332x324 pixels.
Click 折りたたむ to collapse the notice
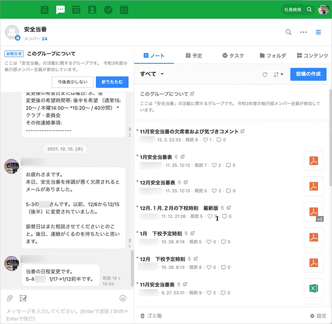[112, 82]
